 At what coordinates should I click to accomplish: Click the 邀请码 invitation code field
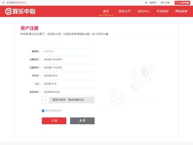pos(68,52)
